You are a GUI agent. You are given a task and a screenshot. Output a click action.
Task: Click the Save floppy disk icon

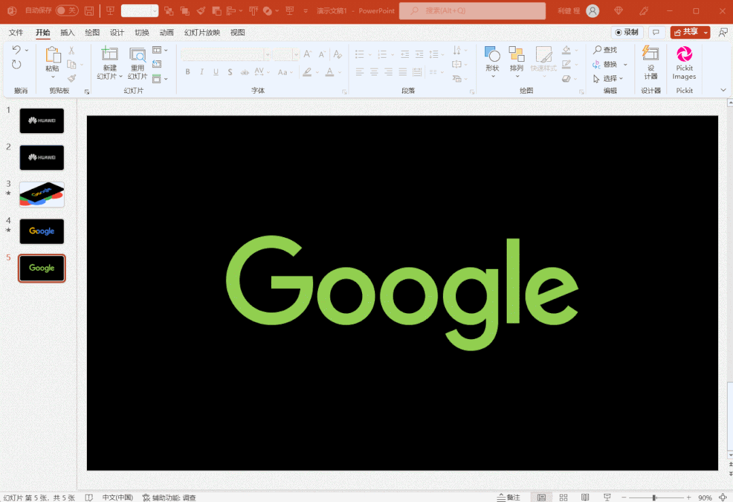pos(89,11)
